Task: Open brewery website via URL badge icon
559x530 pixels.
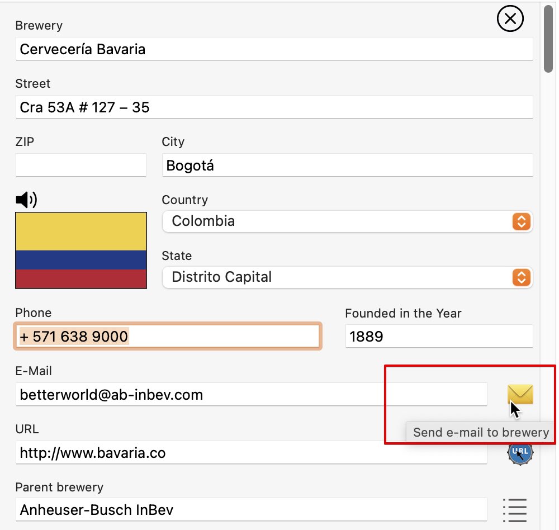Action: click(x=520, y=453)
